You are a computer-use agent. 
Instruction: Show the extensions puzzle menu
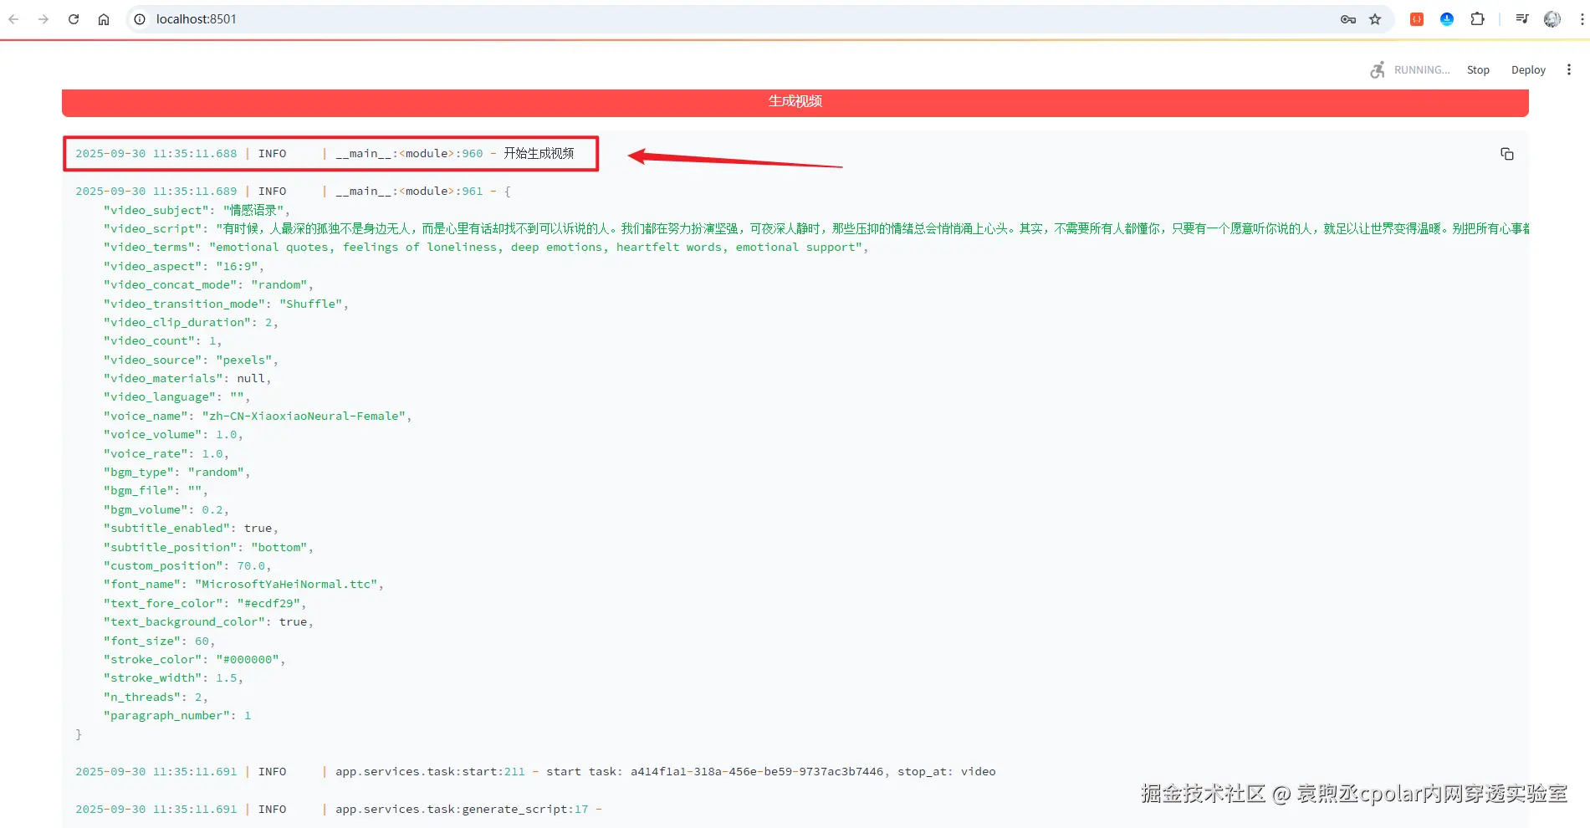(1478, 19)
